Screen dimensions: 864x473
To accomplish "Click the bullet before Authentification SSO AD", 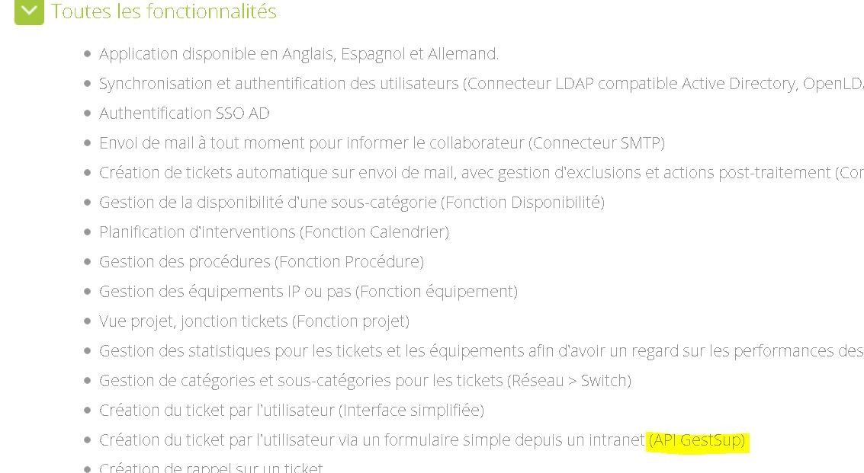I will coord(87,113).
